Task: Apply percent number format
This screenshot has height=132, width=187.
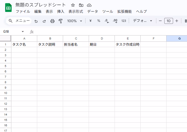Action: pyautogui.click(x=99, y=21)
